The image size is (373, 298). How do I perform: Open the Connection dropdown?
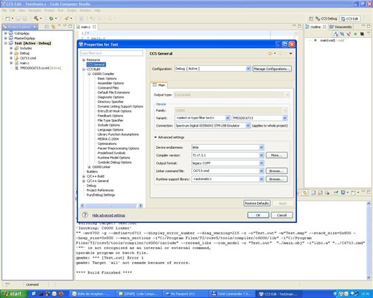tap(248, 125)
